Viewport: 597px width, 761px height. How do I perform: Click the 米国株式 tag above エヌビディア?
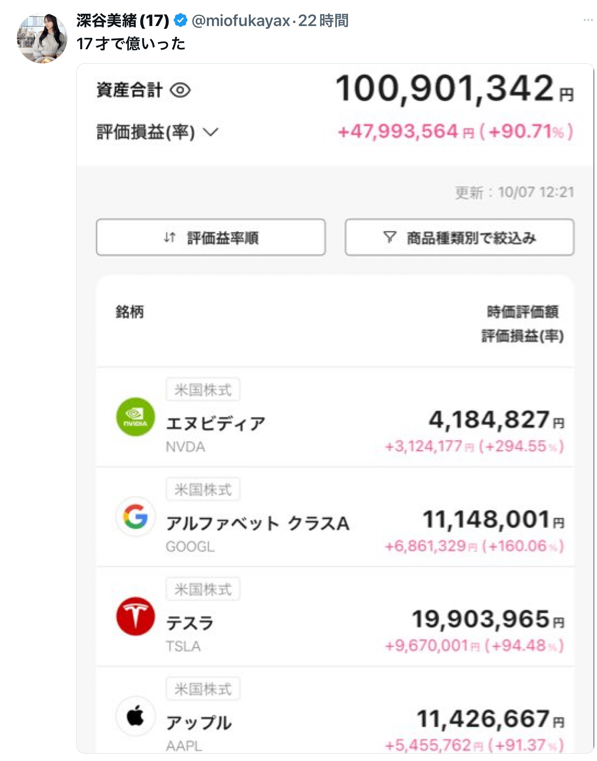pyautogui.click(x=203, y=389)
